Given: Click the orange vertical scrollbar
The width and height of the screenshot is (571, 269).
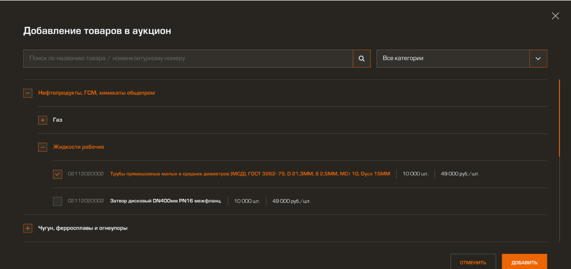Looking at the screenshot, I should click(559, 118).
